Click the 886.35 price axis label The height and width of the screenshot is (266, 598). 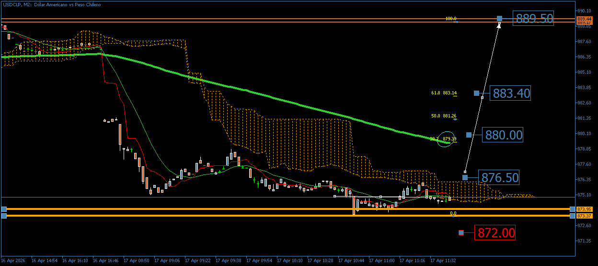[x=585, y=57]
